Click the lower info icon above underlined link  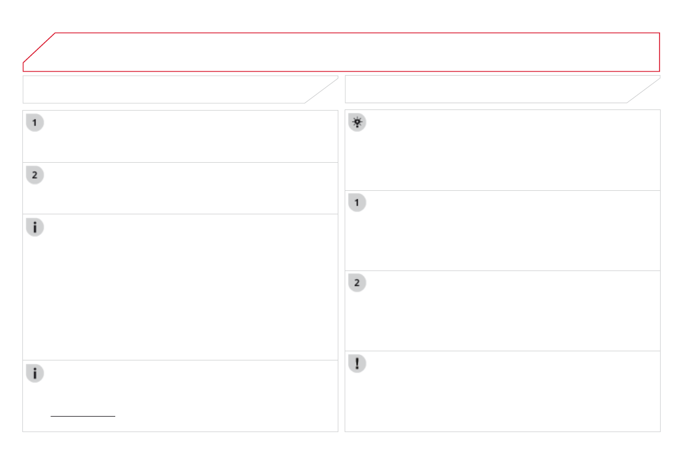coord(34,374)
